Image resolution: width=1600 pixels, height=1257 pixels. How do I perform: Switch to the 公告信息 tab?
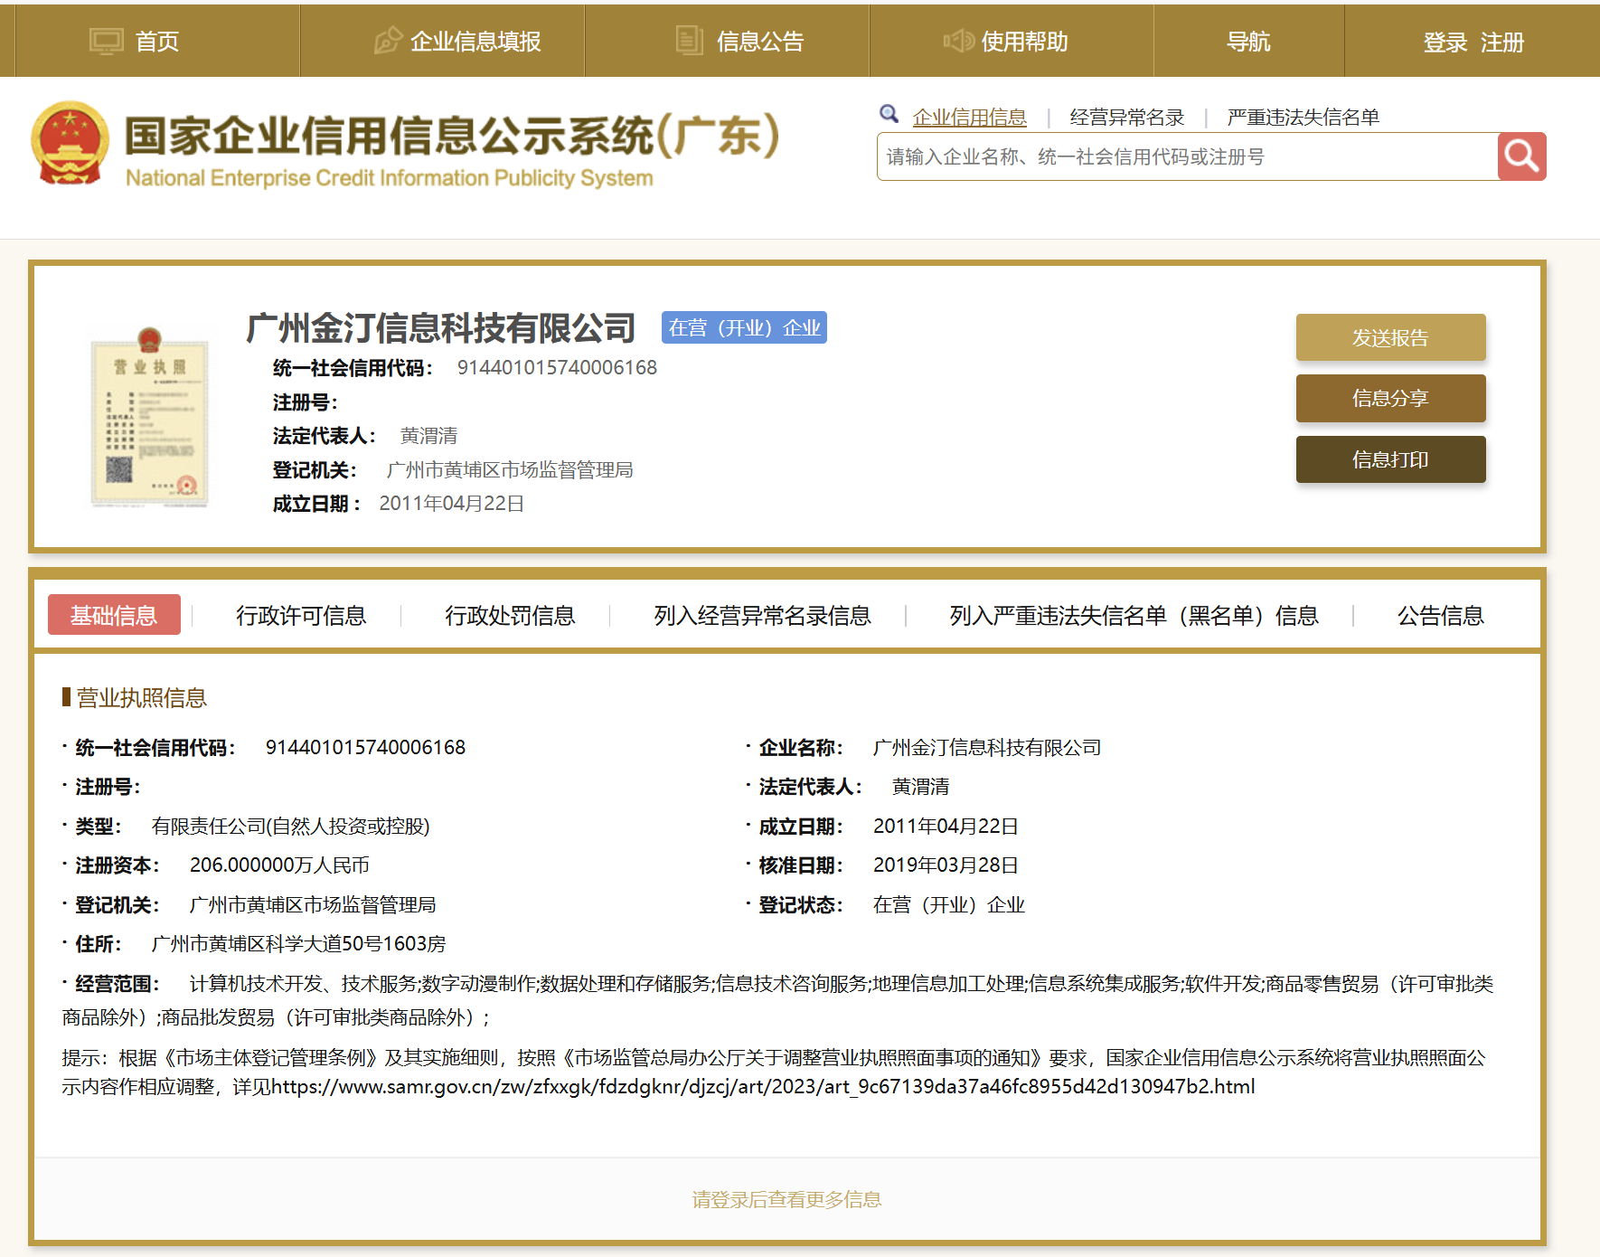click(x=1440, y=616)
